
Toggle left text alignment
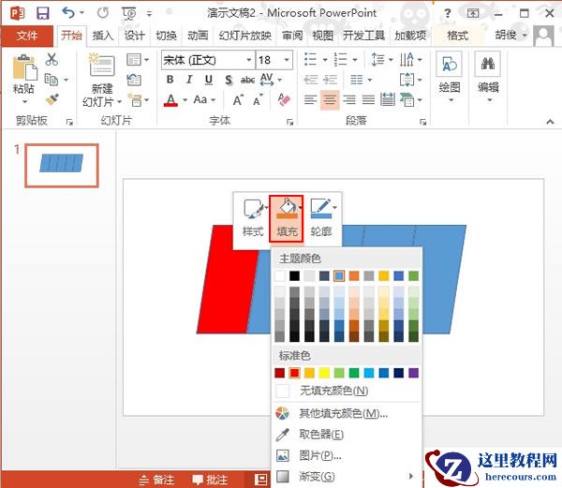click(x=310, y=99)
